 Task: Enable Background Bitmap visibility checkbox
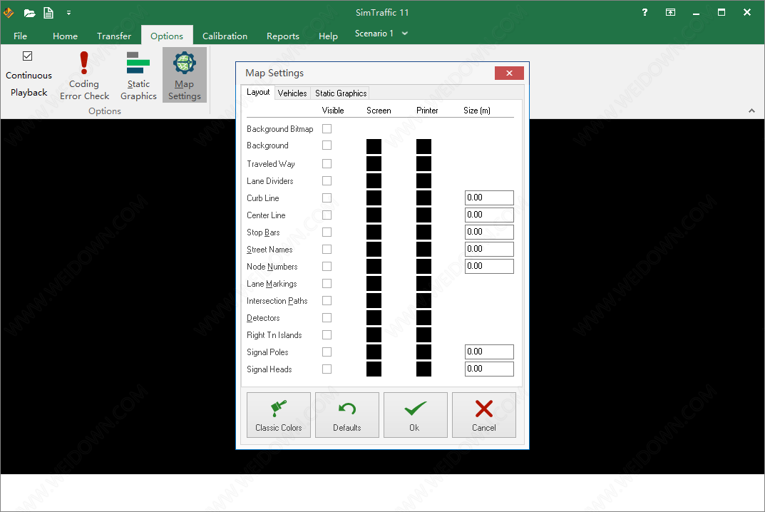(x=327, y=129)
